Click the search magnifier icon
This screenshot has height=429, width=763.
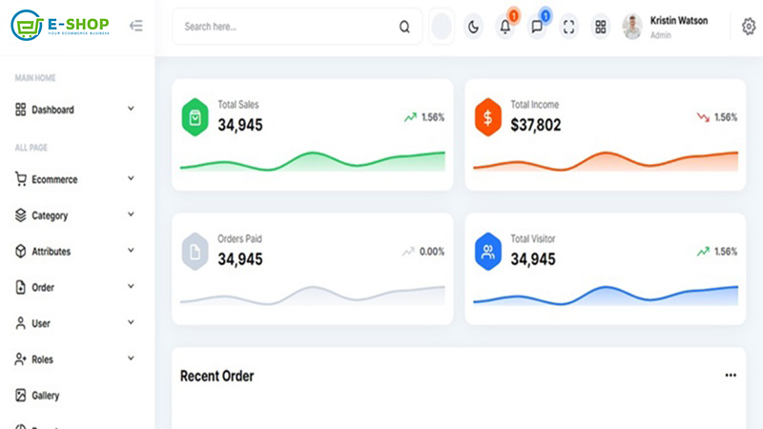coord(404,27)
